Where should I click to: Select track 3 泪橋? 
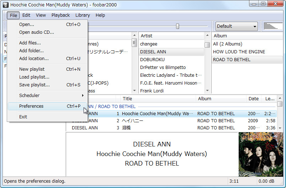[171, 128]
